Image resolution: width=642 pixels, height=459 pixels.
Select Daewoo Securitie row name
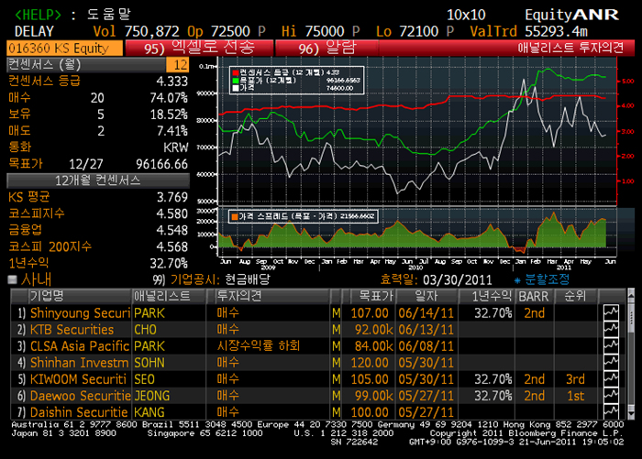(x=81, y=396)
